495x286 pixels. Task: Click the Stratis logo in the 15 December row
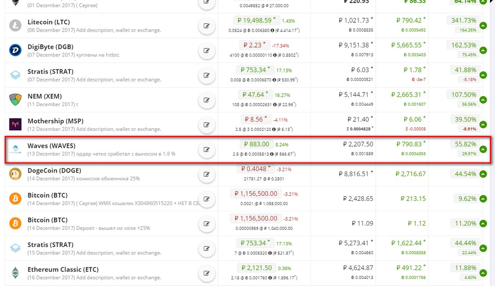coord(15,248)
